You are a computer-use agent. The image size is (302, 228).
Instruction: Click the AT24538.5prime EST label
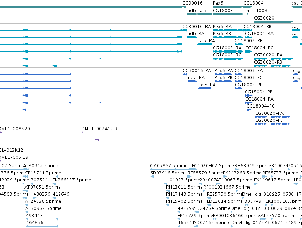43,201
